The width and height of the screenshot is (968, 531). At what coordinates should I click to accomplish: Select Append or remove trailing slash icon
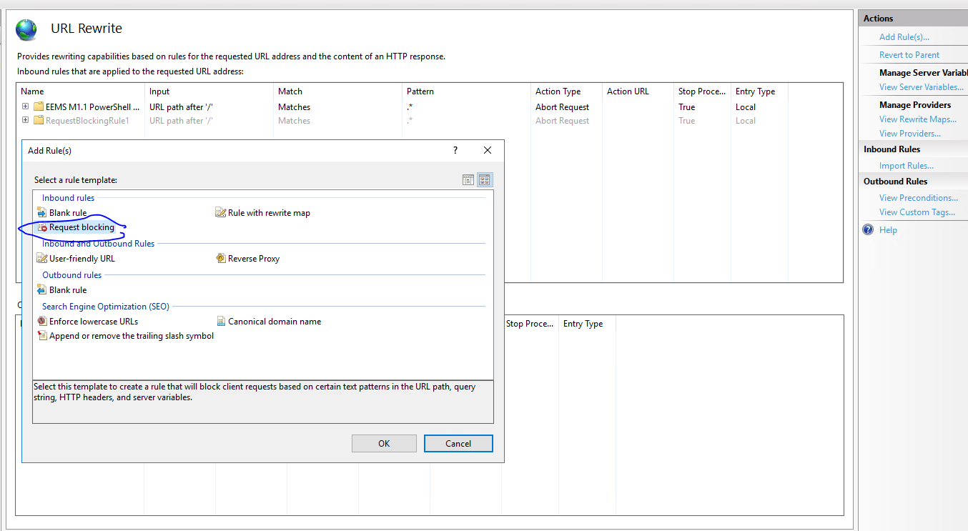coord(42,336)
